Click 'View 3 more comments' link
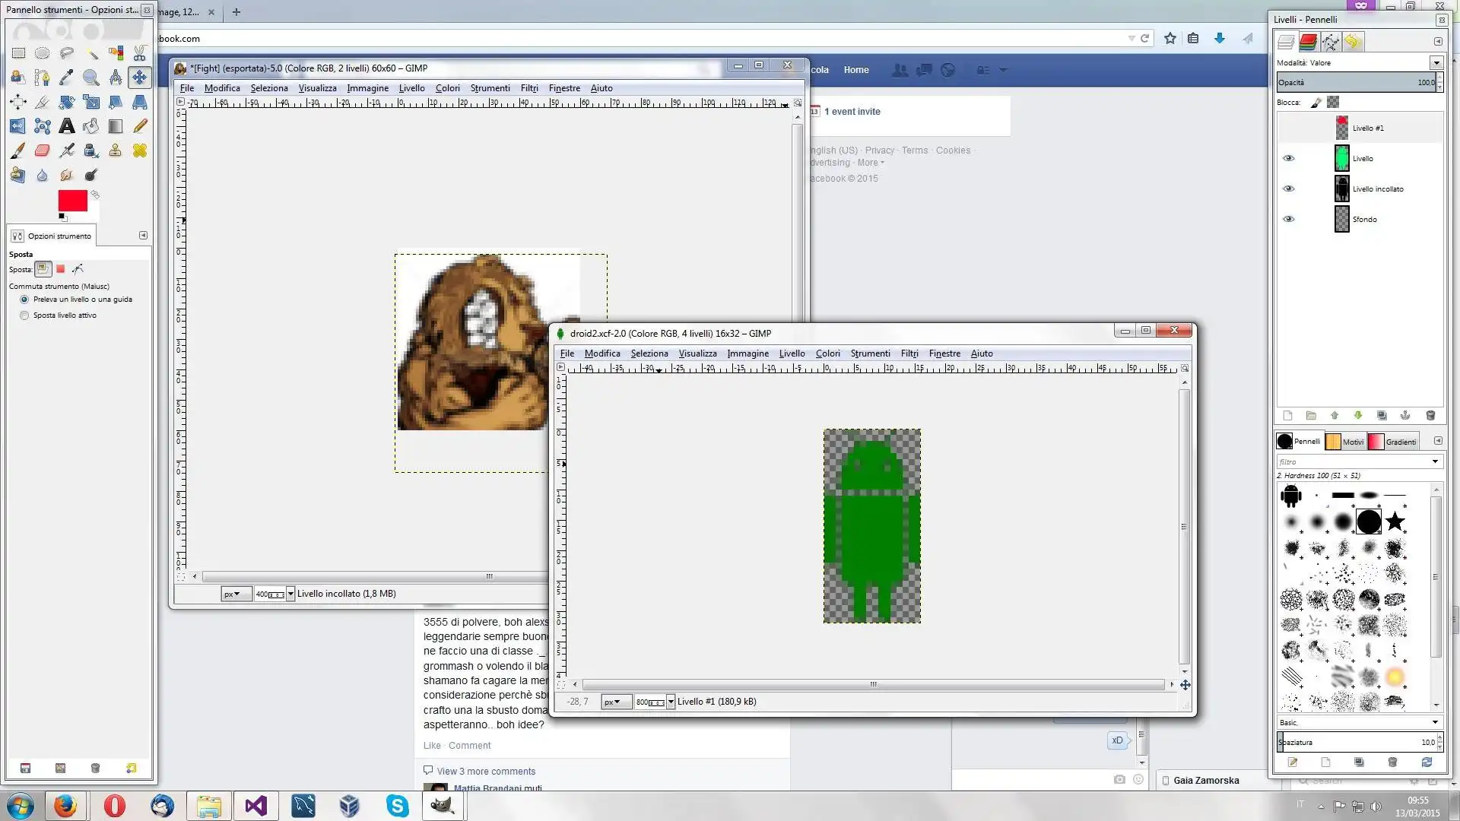1460x821 pixels. (x=486, y=771)
